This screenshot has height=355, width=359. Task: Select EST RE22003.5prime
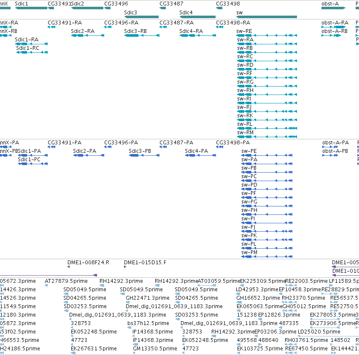click(291, 285)
